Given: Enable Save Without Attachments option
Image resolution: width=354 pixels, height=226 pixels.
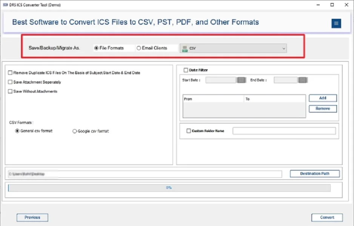Looking at the screenshot, I should pyautogui.click(x=10, y=92).
